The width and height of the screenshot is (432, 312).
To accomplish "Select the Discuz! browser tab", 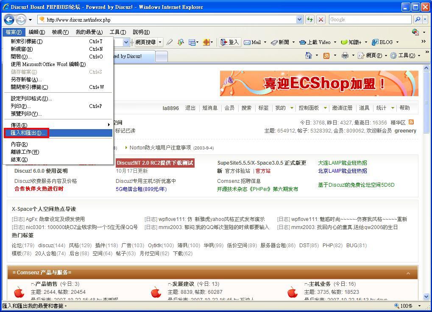I will (x=134, y=56).
